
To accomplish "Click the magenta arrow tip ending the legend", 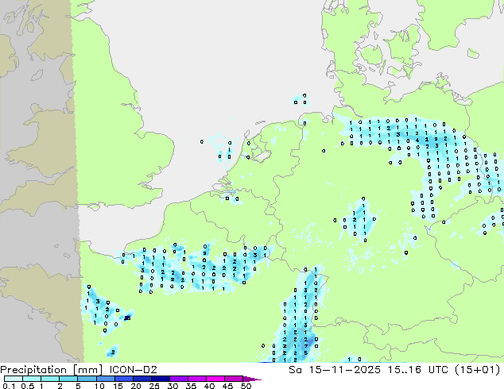I will (257, 379).
